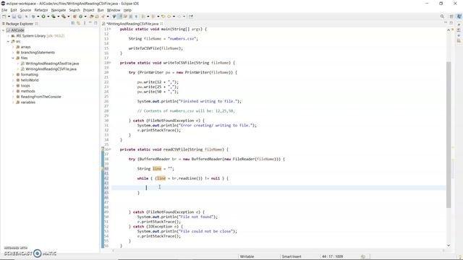The width and height of the screenshot is (463, 260).
Task: Click the editor scroll up arrow
Action: (x=449, y=30)
